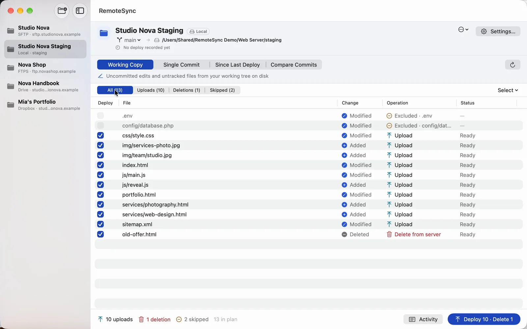Open the more options ellipsis menu
This screenshot has width=527, height=329.
(x=463, y=30)
